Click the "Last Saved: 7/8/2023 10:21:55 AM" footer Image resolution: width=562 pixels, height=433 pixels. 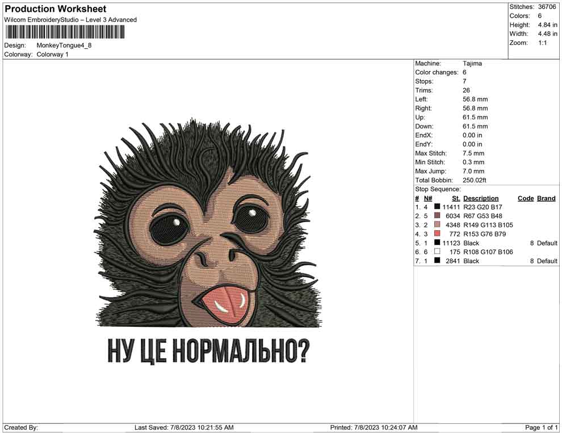tap(184, 427)
